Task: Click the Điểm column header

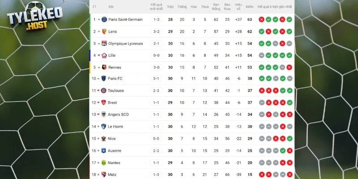Action: click(x=250, y=7)
